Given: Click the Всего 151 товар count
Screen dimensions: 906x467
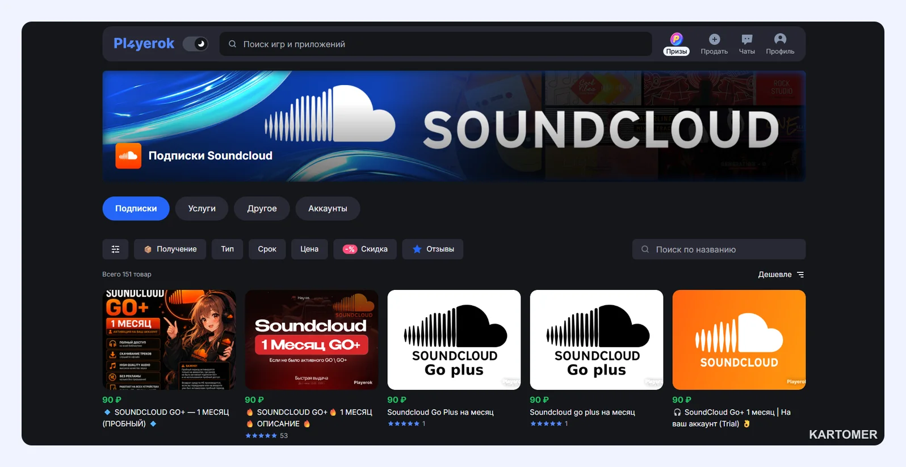Looking at the screenshot, I should click(x=127, y=274).
